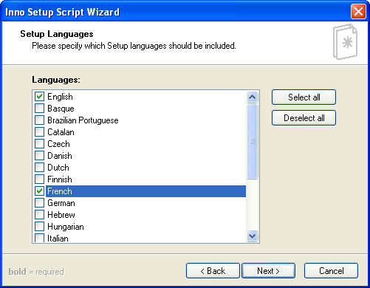
Task: Click the language list scroll down arrow
Action: pos(252,236)
